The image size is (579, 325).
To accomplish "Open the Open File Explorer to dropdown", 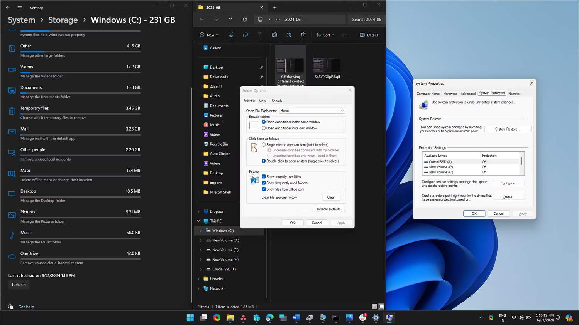I will [342, 111].
